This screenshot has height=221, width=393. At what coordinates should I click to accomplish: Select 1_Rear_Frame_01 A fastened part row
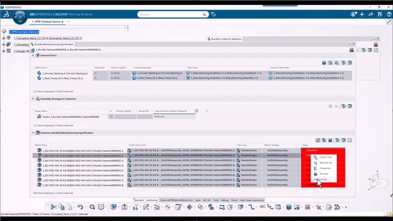192,78
